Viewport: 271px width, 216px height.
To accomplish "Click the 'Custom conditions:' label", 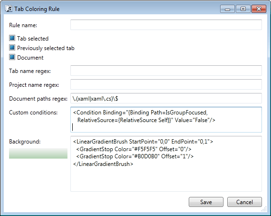I will click(33, 113).
